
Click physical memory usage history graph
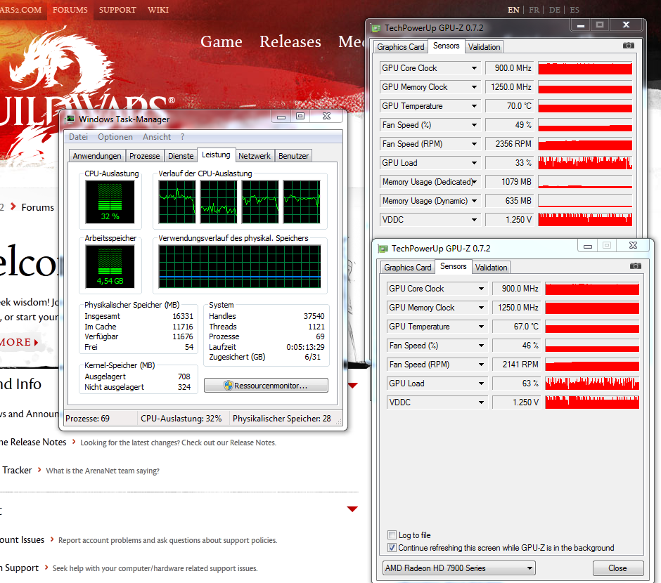[240, 266]
